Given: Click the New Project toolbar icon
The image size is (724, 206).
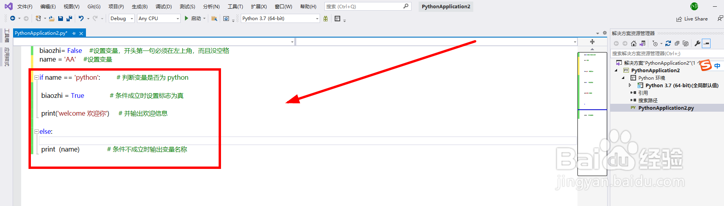Looking at the screenshot, I should click(38, 19).
